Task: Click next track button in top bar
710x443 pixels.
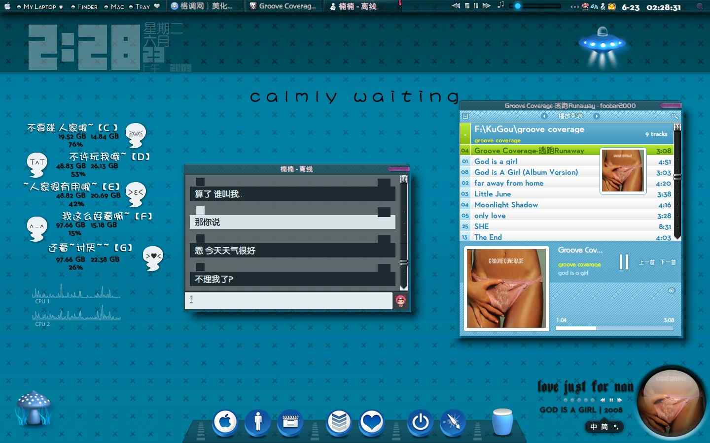Action: pos(486,6)
